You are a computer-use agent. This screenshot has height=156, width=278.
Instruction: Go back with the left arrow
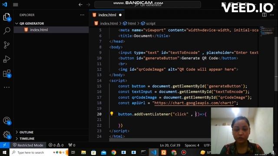click(80, 5)
